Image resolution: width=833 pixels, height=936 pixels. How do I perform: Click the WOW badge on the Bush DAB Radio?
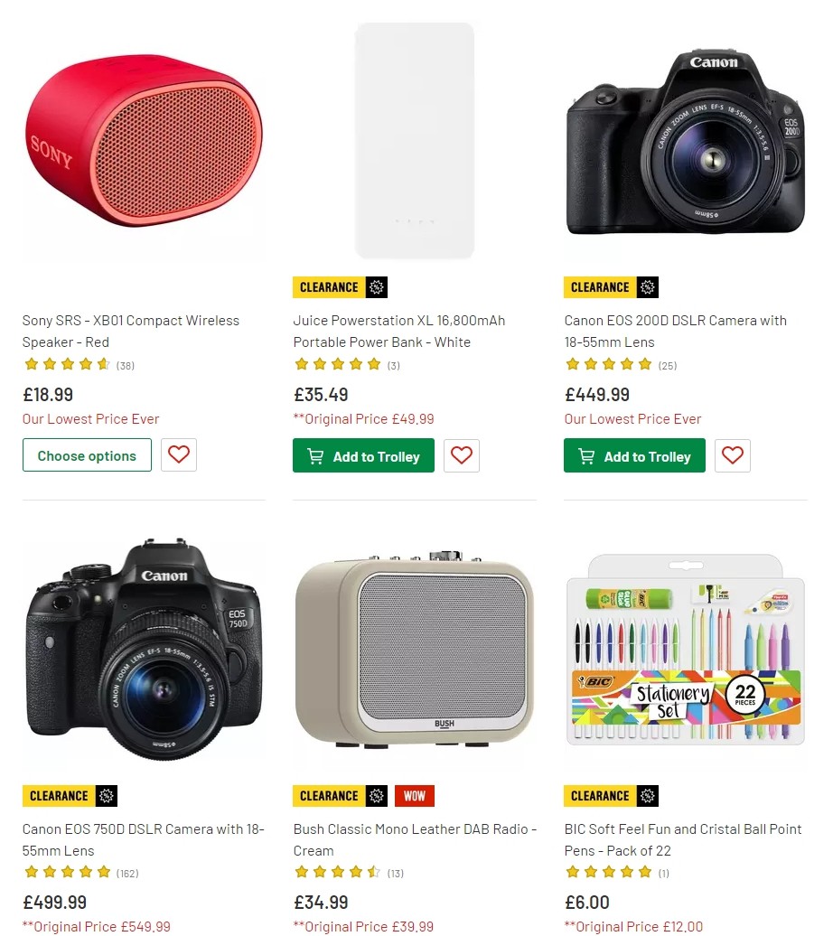(414, 796)
